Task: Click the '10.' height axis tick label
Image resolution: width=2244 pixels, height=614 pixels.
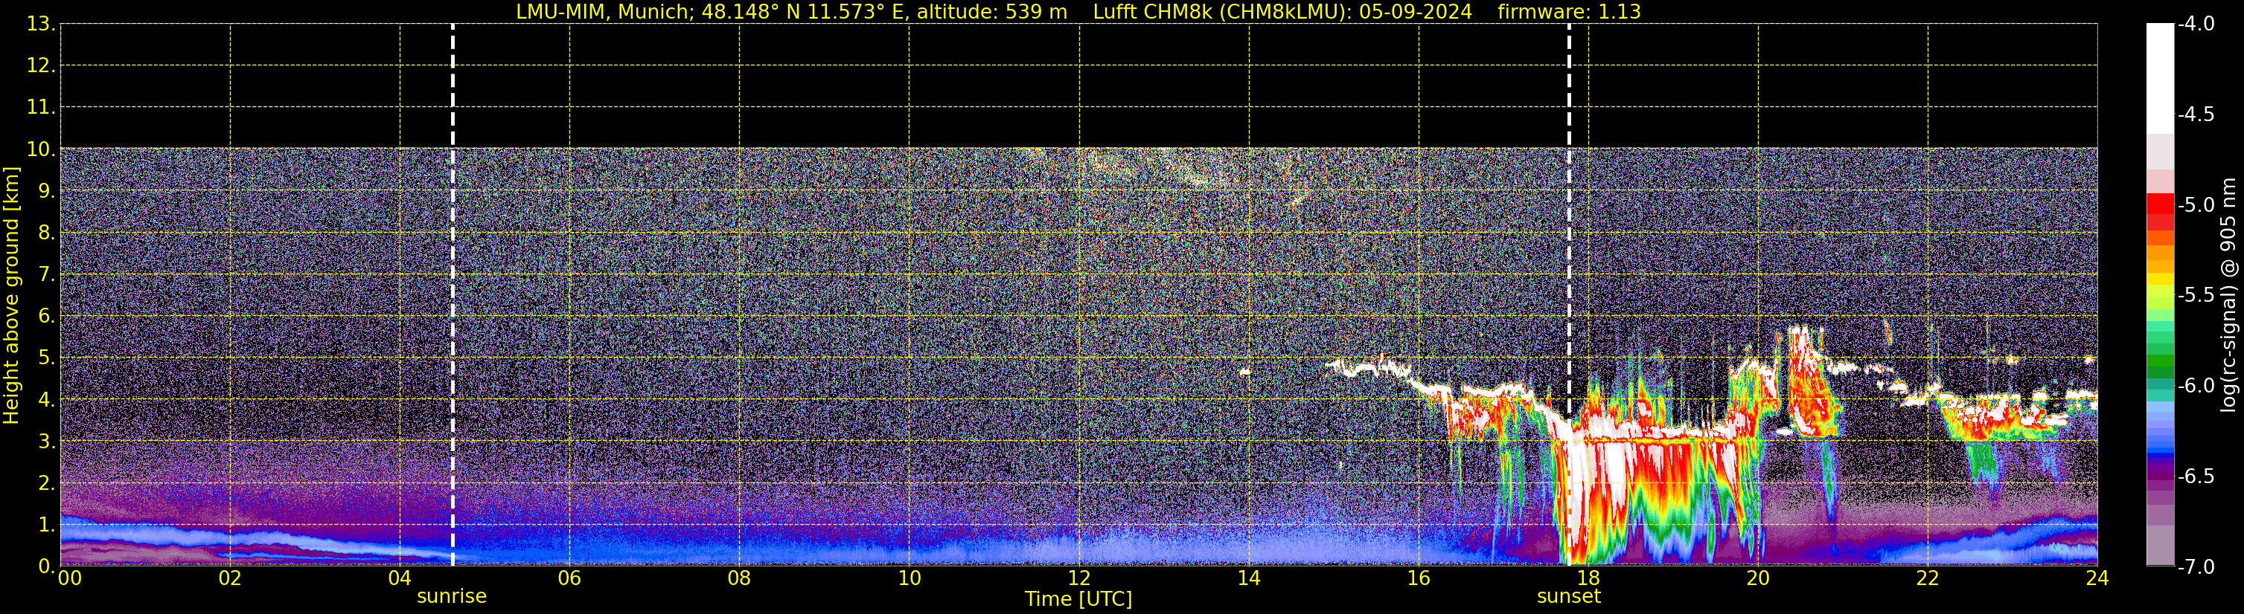Action: pyautogui.click(x=42, y=149)
